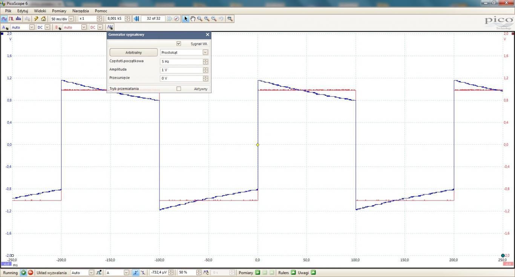Screen dimensions: 515x277
Task: Click channel A blue x1.0 axis label
Action: (x=6, y=264)
